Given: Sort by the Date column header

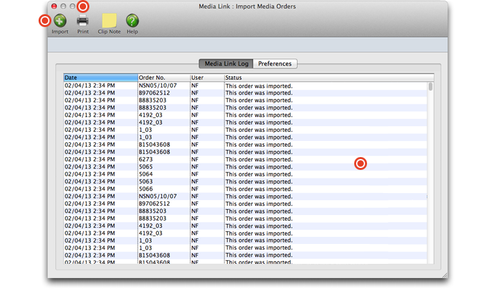Looking at the screenshot, I should pyautogui.click(x=100, y=78).
